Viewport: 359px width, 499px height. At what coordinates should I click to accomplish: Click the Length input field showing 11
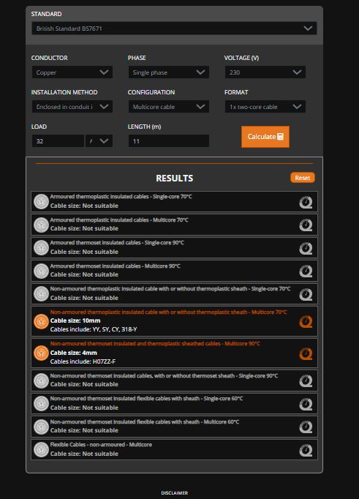coord(168,141)
